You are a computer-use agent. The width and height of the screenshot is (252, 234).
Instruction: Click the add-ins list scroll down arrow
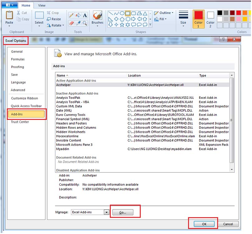pyautogui.click(x=232, y=170)
